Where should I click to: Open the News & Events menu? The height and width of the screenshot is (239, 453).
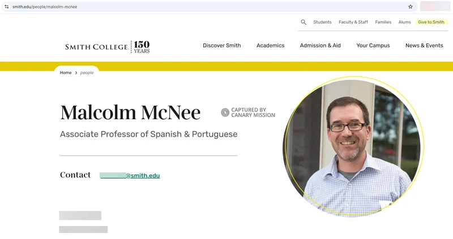424,46
